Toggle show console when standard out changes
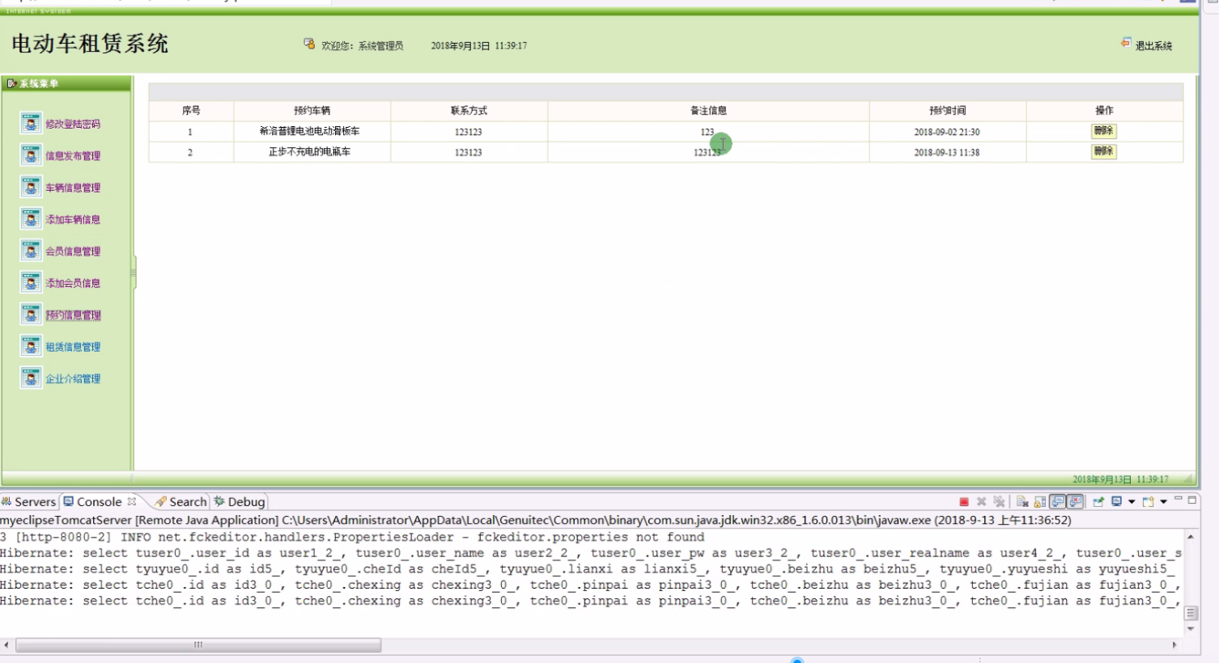 (x=1058, y=502)
